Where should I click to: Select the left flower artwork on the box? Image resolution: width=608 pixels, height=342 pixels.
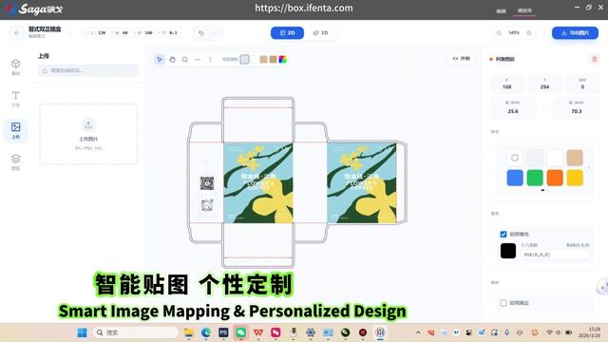click(258, 183)
